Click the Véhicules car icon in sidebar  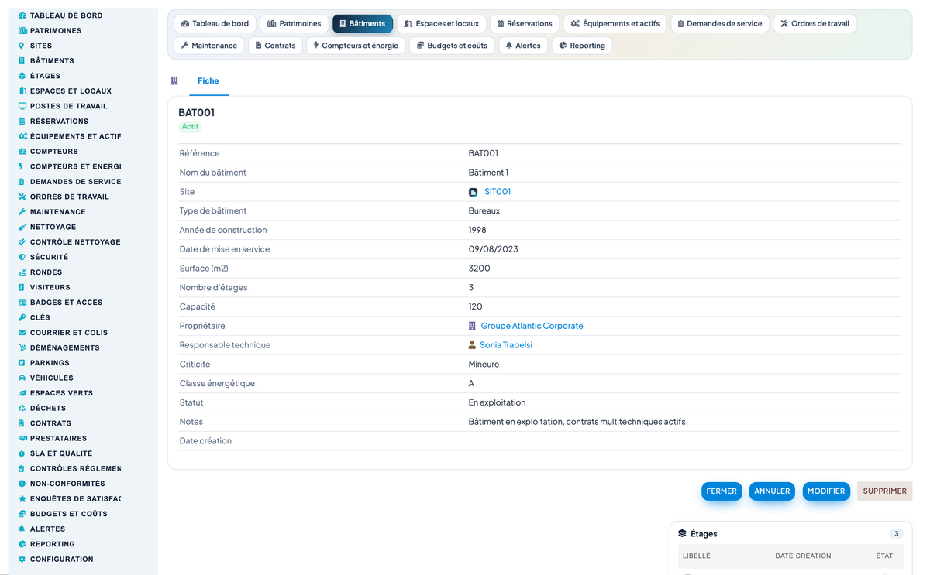(x=22, y=378)
